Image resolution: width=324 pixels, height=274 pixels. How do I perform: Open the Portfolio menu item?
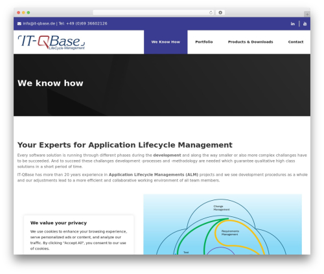[x=204, y=42]
